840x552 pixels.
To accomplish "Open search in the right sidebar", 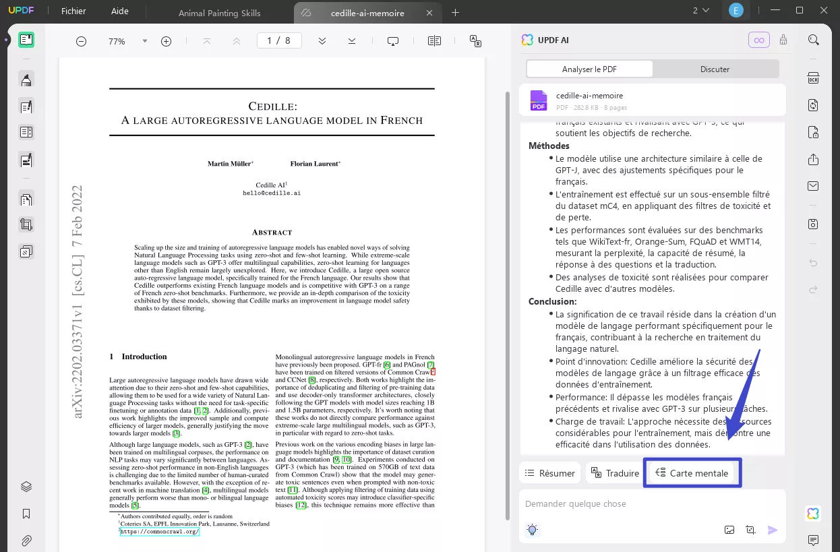I will 814,40.
